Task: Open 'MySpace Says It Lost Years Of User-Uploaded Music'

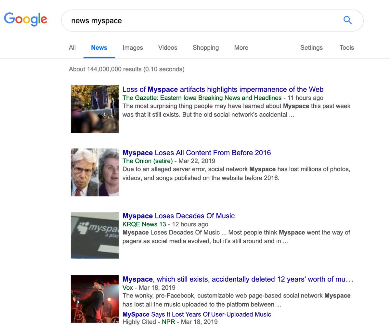Action: tap(197, 314)
